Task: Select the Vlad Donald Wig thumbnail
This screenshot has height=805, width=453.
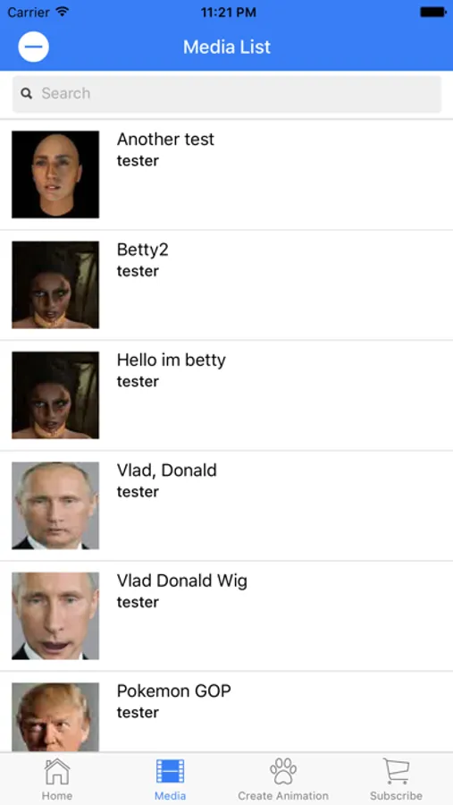Action: pos(55,616)
